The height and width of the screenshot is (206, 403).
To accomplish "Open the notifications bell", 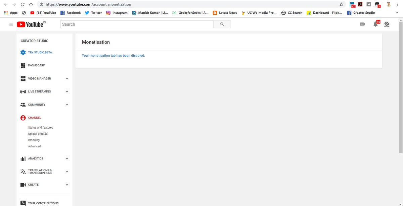I will pos(375,24).
